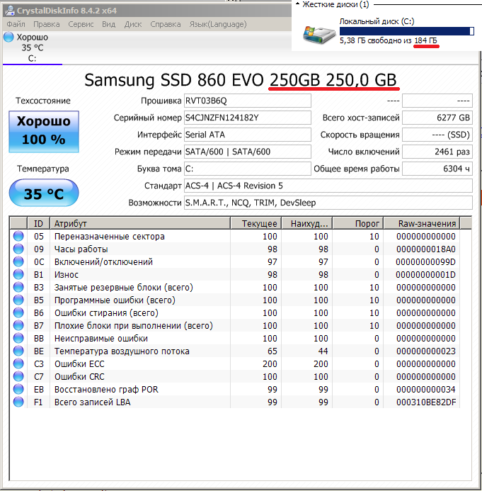
Task: Click the Скорость вращения value (SSD)
Action: click(x=437, y=135)
